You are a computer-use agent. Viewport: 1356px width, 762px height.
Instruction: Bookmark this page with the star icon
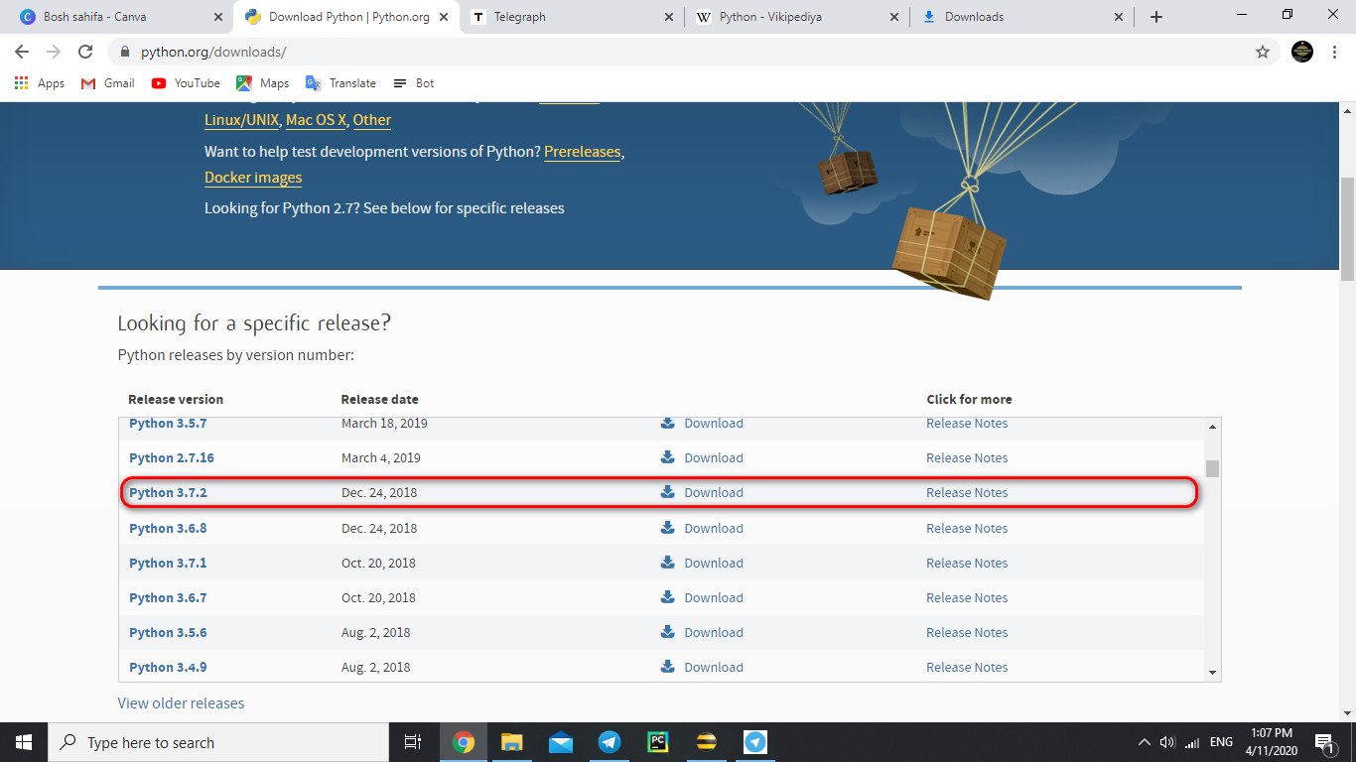[x=1263, y=52]
